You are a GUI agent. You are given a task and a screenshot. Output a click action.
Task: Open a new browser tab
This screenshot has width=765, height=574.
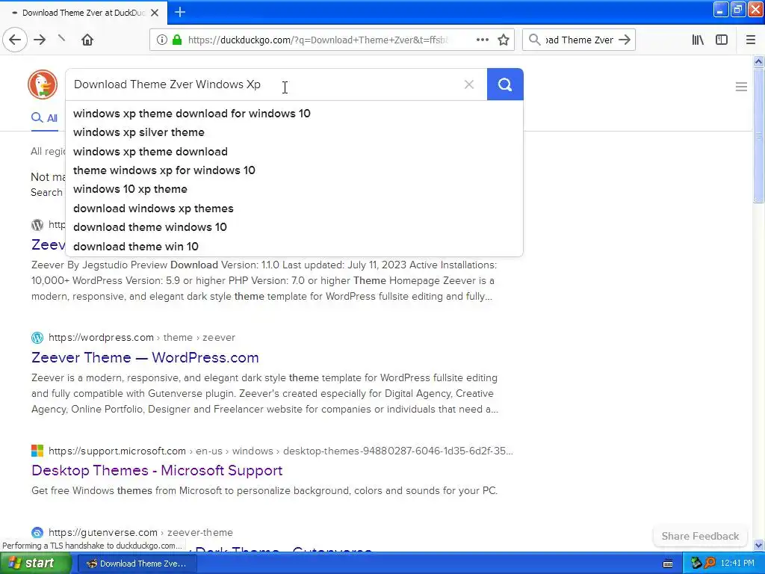point(180,12)
